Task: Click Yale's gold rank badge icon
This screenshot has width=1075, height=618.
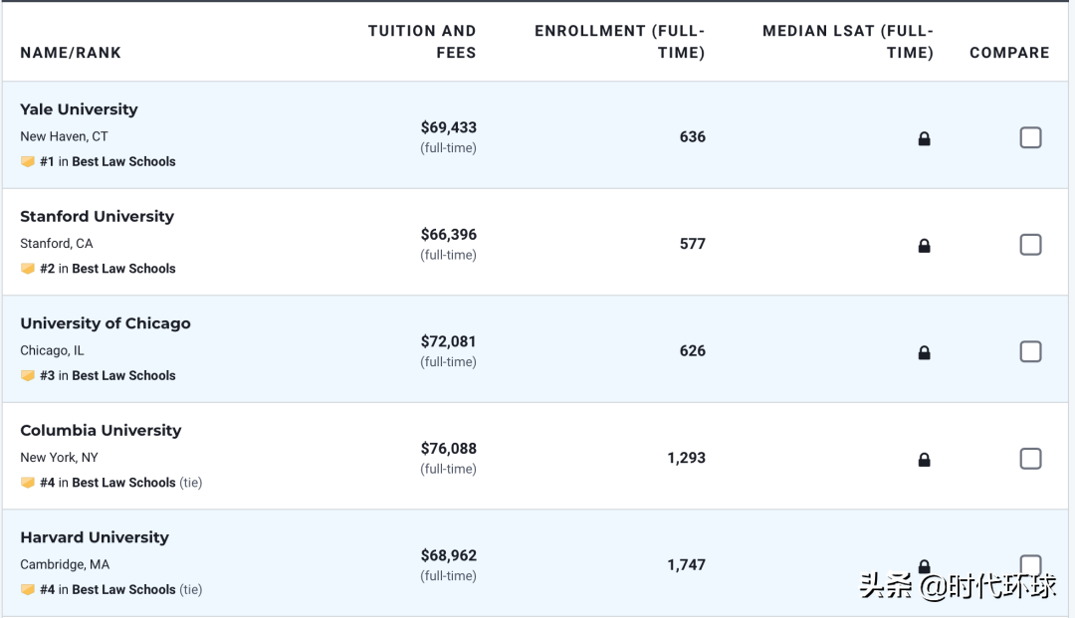Action: [x=28, y=162]
